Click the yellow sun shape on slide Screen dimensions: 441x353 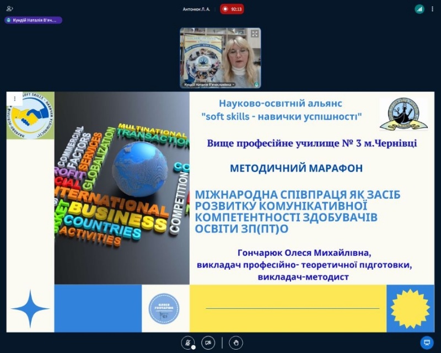[410, 309]
